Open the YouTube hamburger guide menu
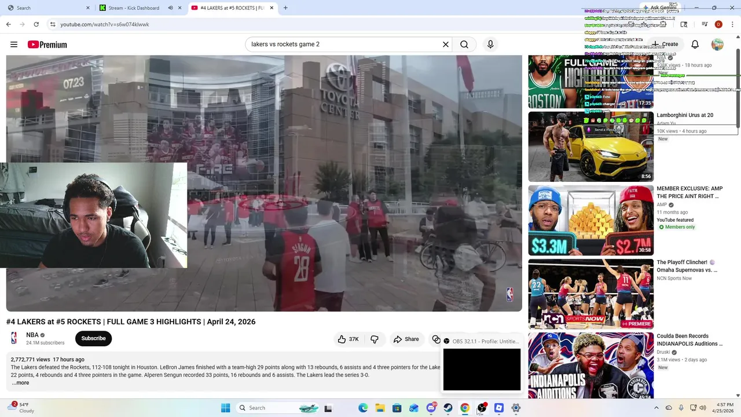Image resolution: width=741 pixels, height=417 pixels. [14, 45]
